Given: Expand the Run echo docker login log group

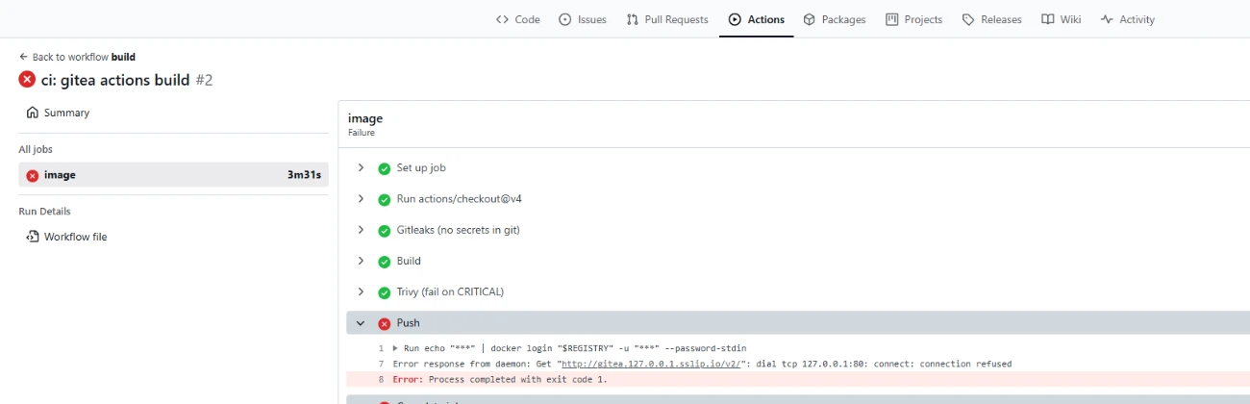Looking at the screenshot, I should (x=395, y=348).
